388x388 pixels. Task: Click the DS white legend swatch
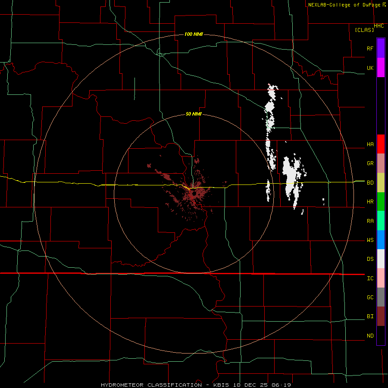click(x=381, y=259)
